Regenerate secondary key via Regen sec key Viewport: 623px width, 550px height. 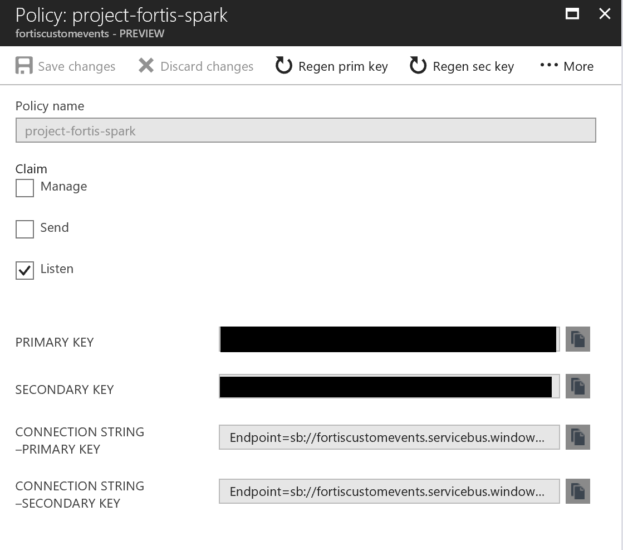462,66
